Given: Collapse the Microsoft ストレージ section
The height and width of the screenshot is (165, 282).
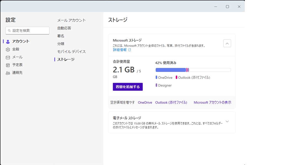Looking at the screenshot, I should tap(227, 43).
